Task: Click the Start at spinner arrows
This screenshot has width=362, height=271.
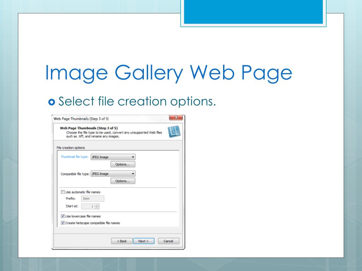Action: click(97, 206)
